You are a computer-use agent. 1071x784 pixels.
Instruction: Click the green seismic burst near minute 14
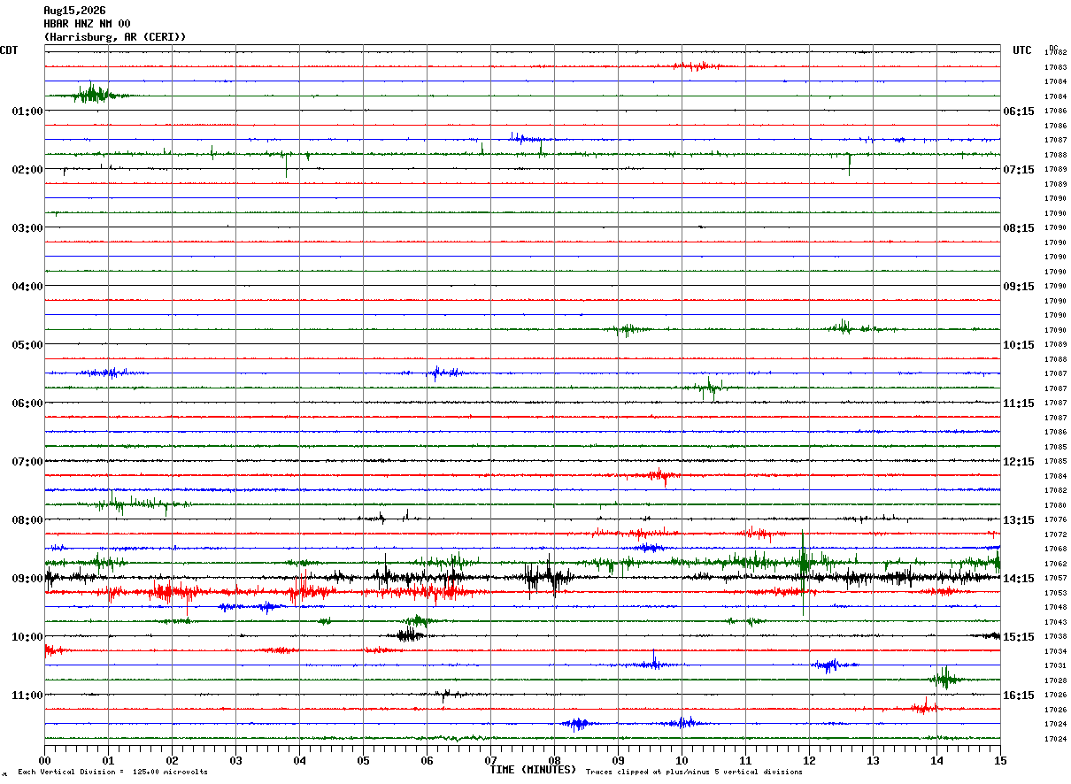click(x=944, y=679)
